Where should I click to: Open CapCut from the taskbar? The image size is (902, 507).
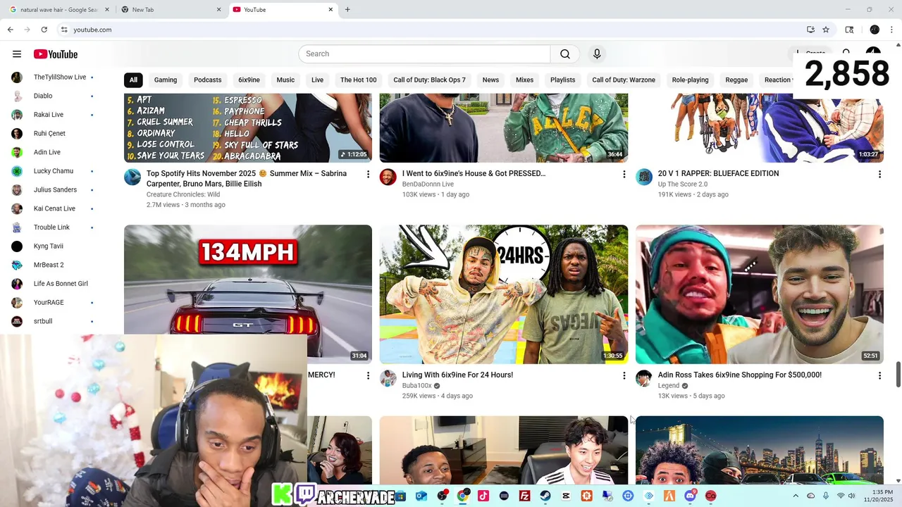(566, 496)
